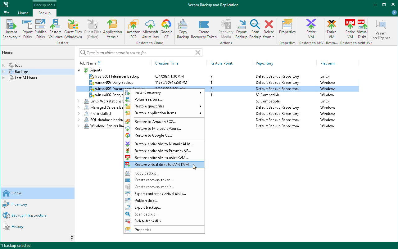This screenshot has width=398, height=249.
Task: Open the Instant recovery submenu entry
Action: 148,92
